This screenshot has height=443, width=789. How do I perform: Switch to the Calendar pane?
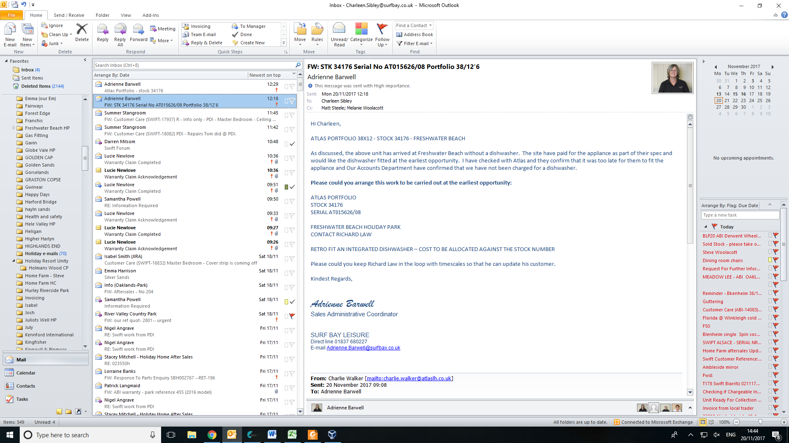click(x=25, y=373)
